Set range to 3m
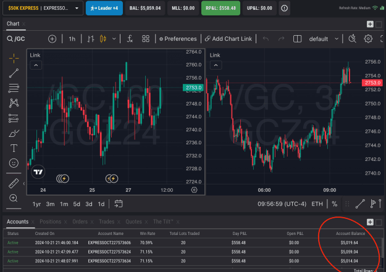The width and height of the screenshot is (386, 272). tap(50, 204)
